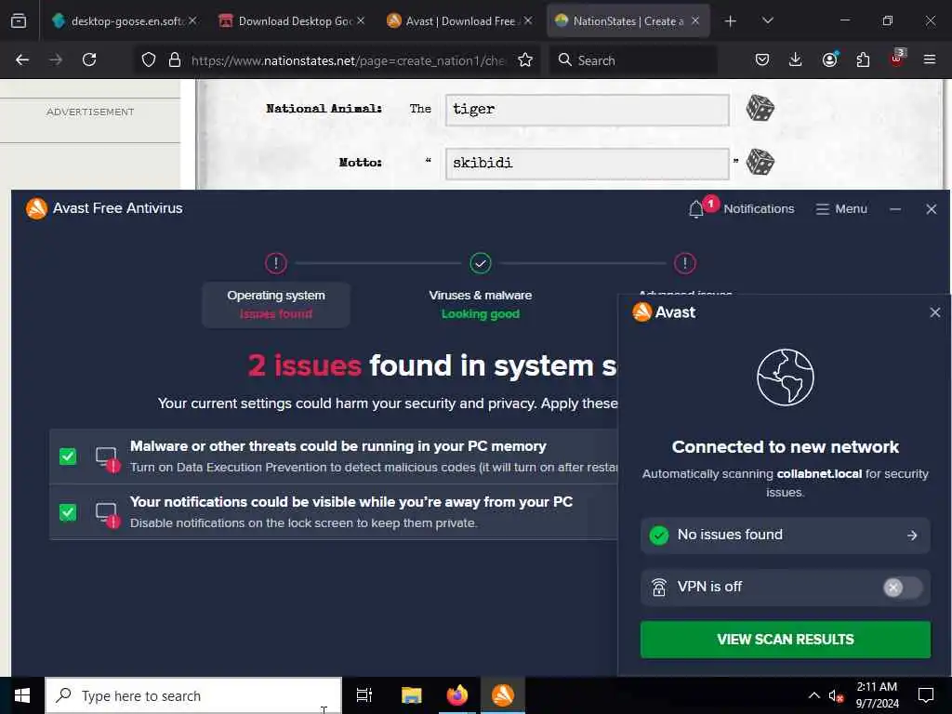Click the site security padlock icon

pos(174,59)
